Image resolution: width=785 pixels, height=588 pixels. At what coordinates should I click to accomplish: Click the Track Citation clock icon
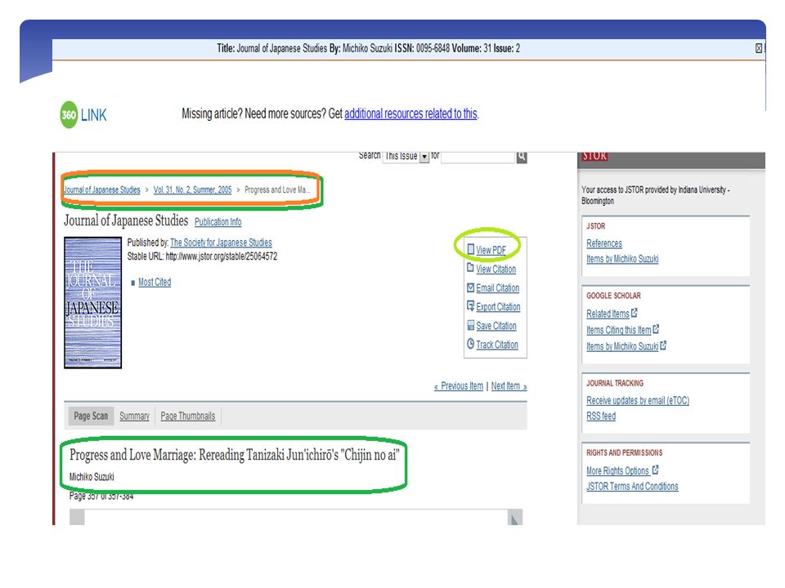click(x=470, y=344)
